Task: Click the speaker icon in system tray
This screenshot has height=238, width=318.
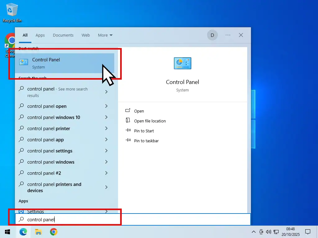Action: pos(269,231)
